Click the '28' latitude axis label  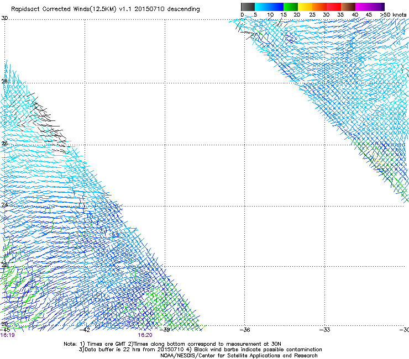4,81
